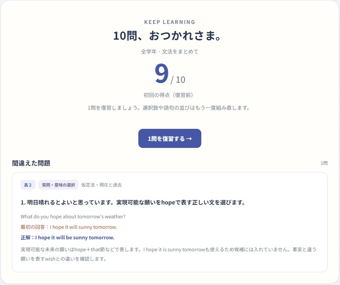Click the 10問、おつかれさま。 title
Viewport: 340px width, 285px height.
167,36
